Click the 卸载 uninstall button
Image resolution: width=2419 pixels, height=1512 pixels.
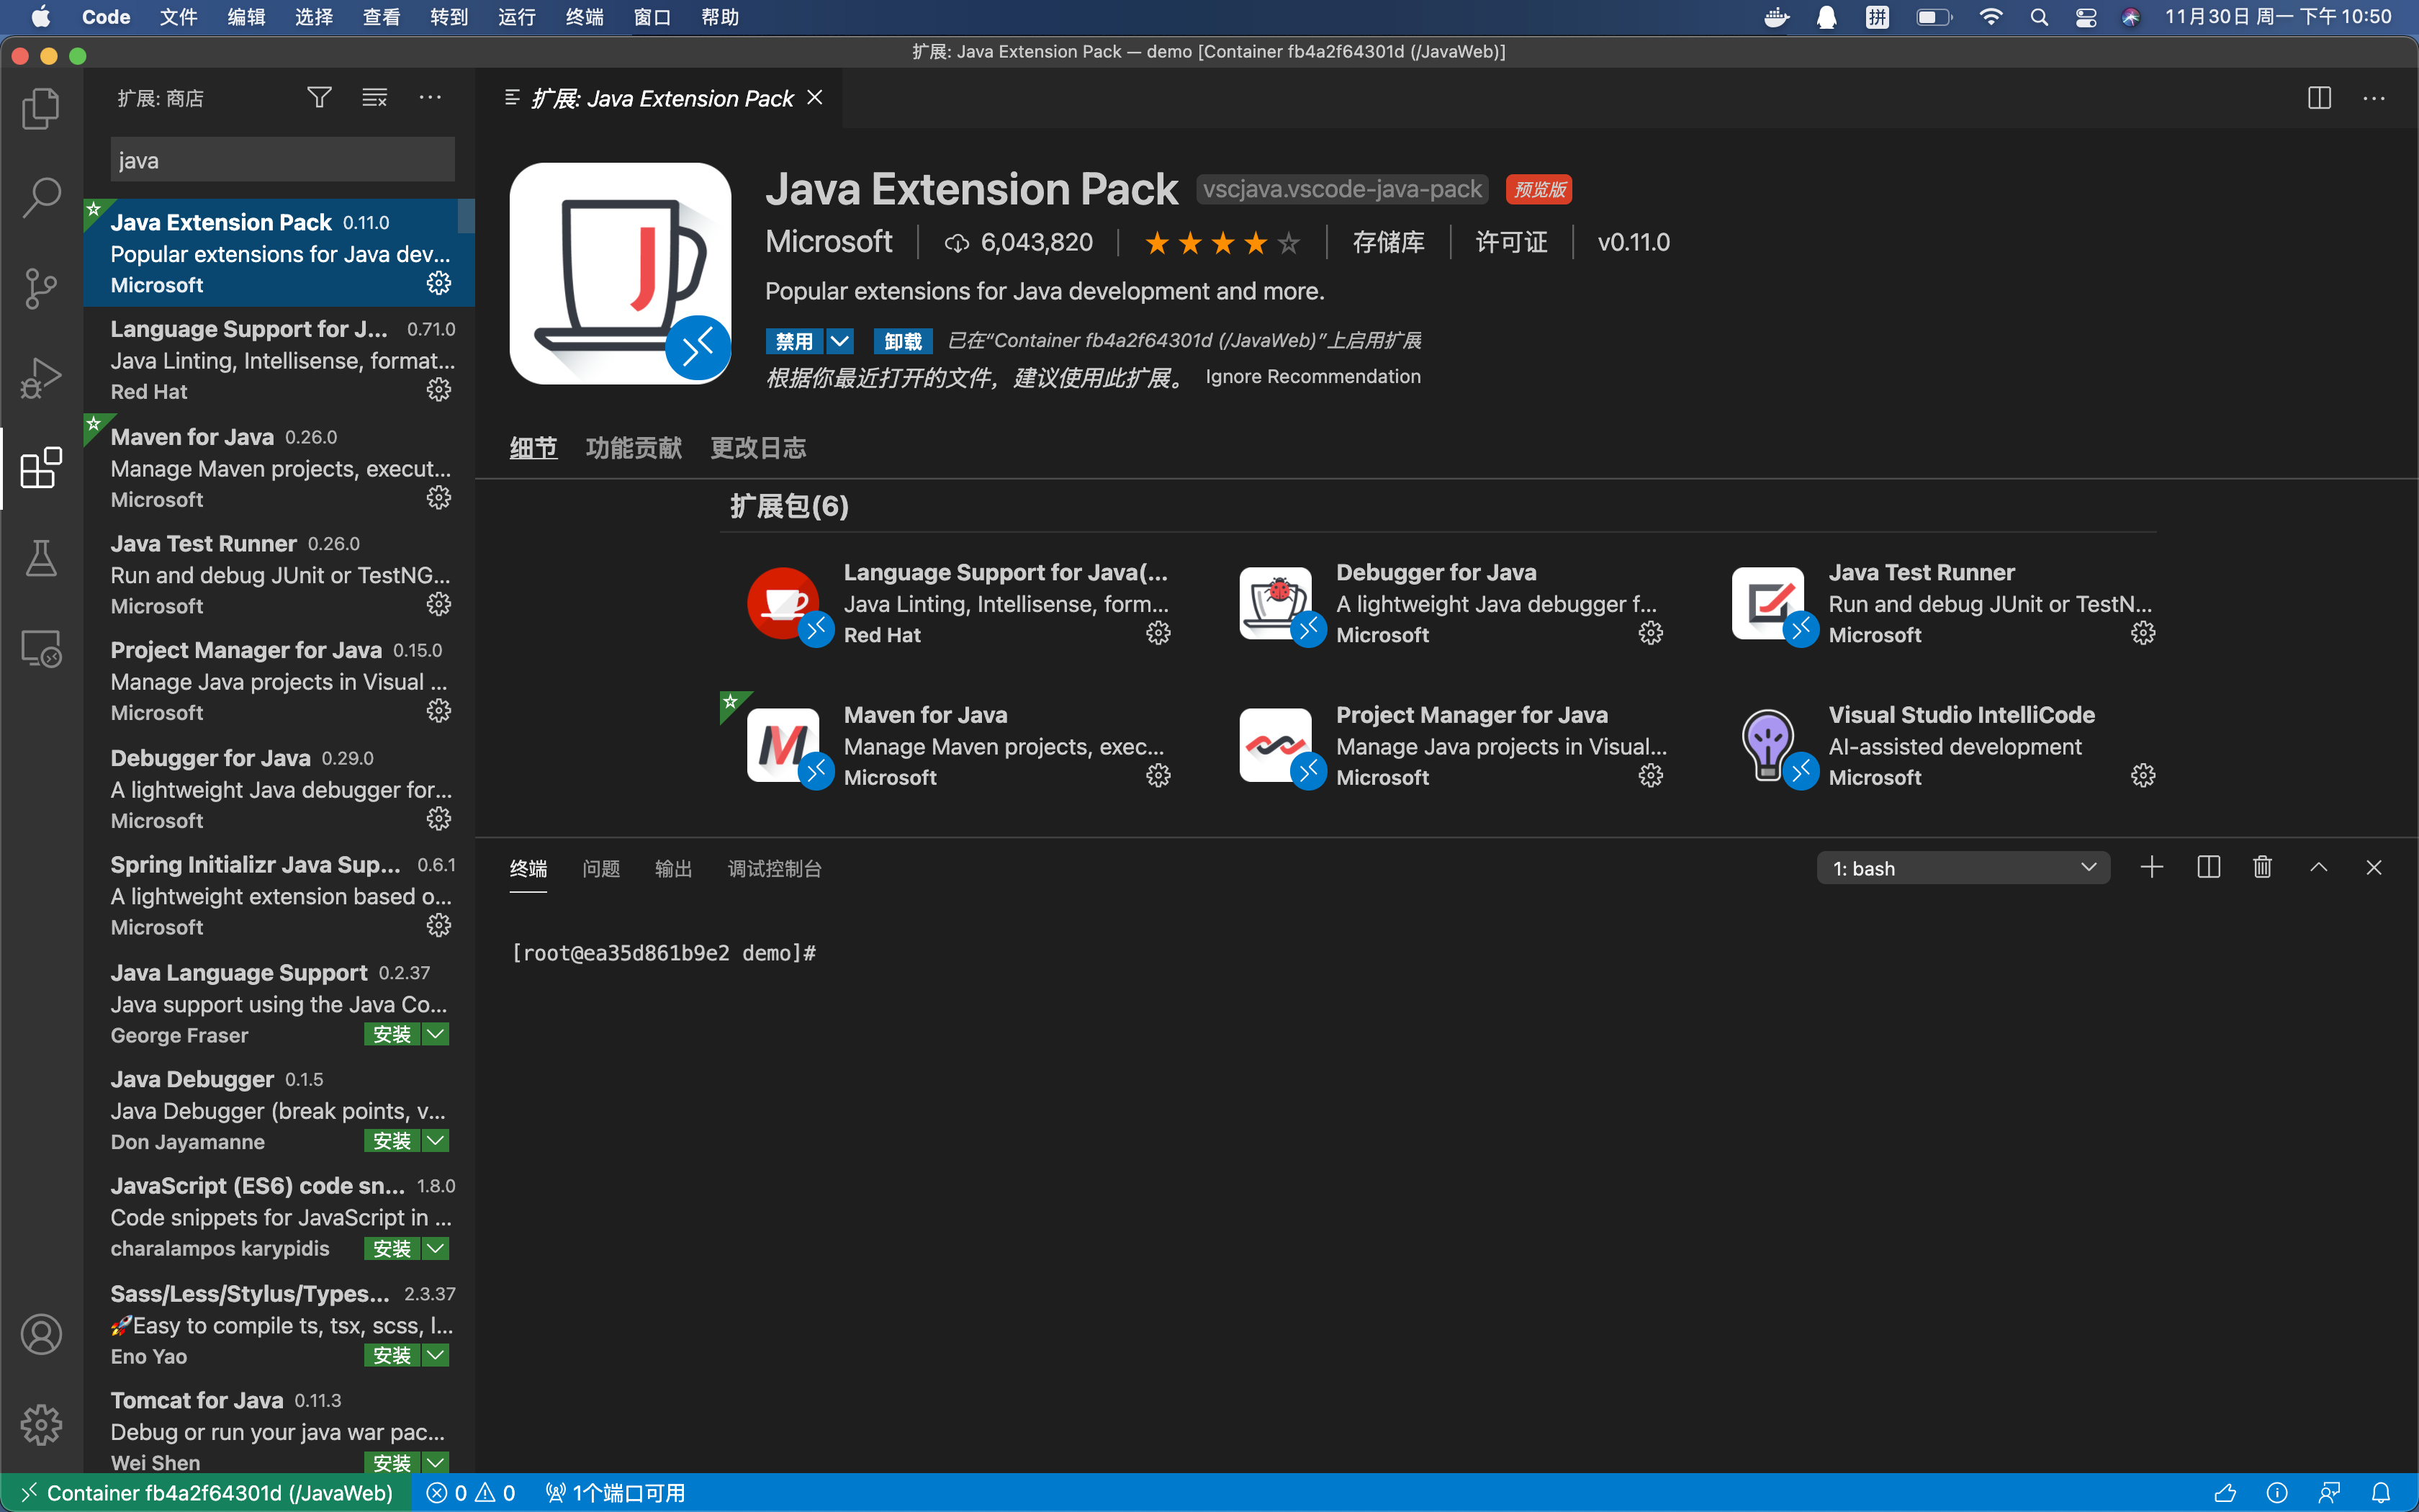point(903,341)
